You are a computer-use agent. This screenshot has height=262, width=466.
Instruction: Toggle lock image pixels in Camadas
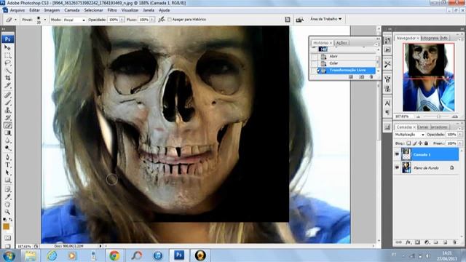[414, 143]
